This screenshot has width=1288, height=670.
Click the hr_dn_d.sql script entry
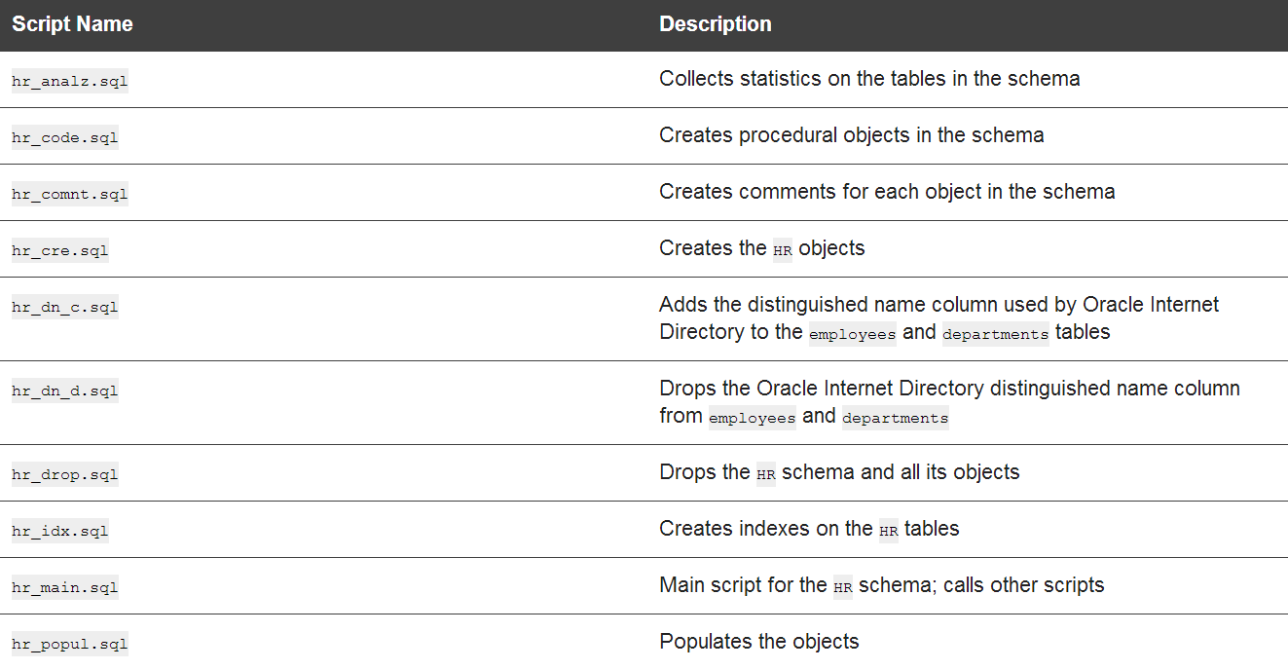click(64, 391)
